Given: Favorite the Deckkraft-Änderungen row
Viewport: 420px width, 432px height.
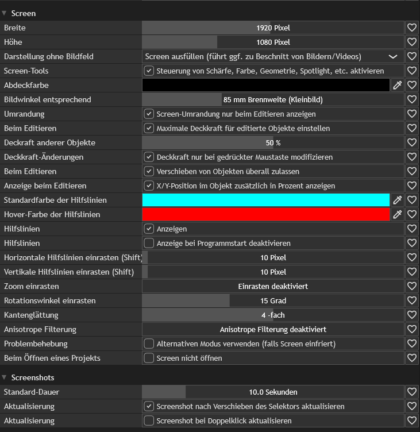Looking at the screenshot, I should coord(412,157).
